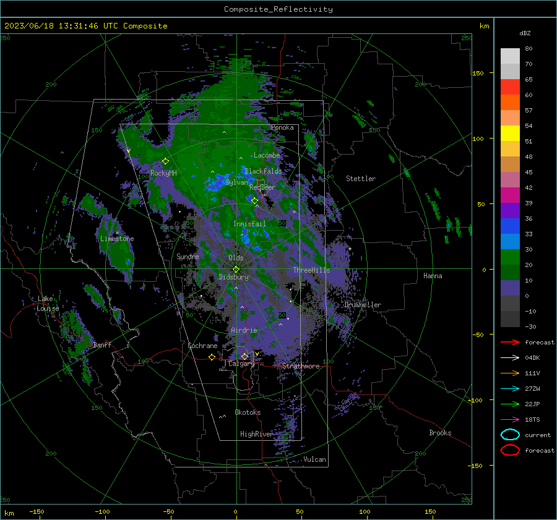Click the Stettler city label
Screen dimensions: 557x520
(361, 179)
